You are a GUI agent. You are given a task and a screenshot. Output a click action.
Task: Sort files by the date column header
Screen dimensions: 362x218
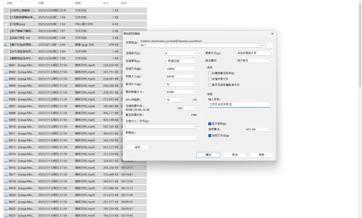(41, 3)
